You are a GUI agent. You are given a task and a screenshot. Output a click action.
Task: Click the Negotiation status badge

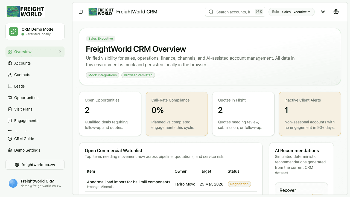pos(239,184)
